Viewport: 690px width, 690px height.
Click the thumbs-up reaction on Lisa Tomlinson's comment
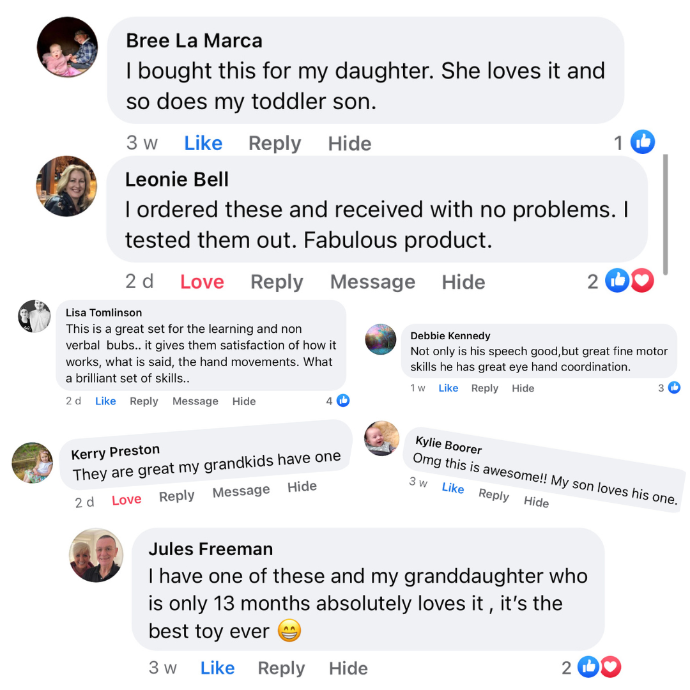(343, 401)
